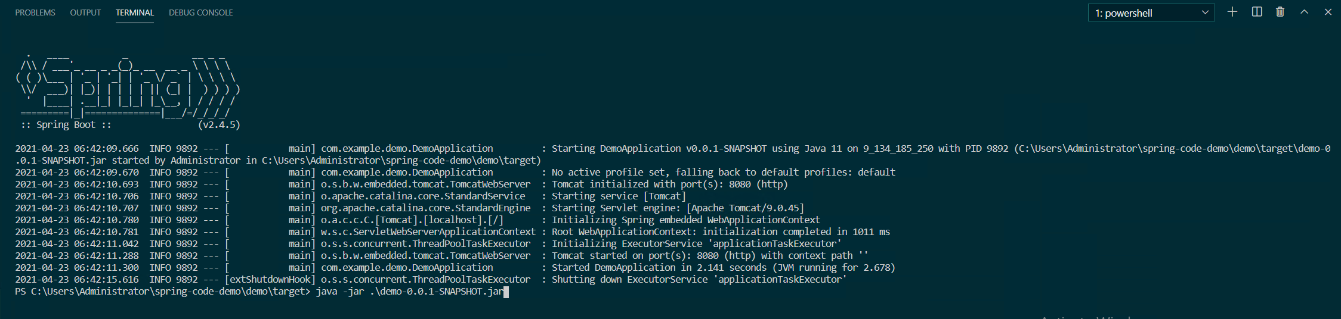Click the 'Starting Servlet engine' log message

click(678, 208)
